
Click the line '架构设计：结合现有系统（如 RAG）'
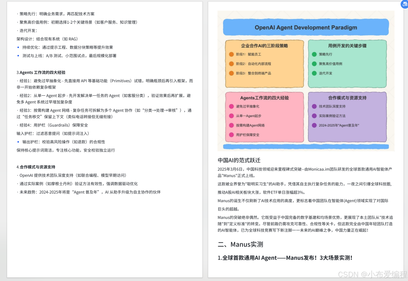[47, 39]
